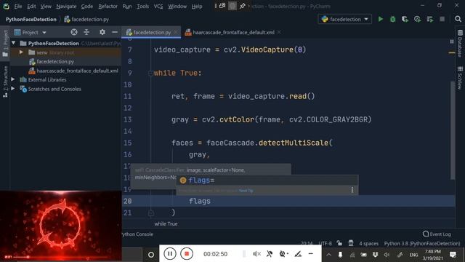The image size is (465, 262).
Task: Open the Refactor menu
Action: click(x=108, y=7)
